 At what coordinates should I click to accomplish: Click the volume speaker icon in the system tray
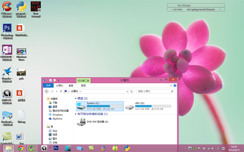[213, 148]
